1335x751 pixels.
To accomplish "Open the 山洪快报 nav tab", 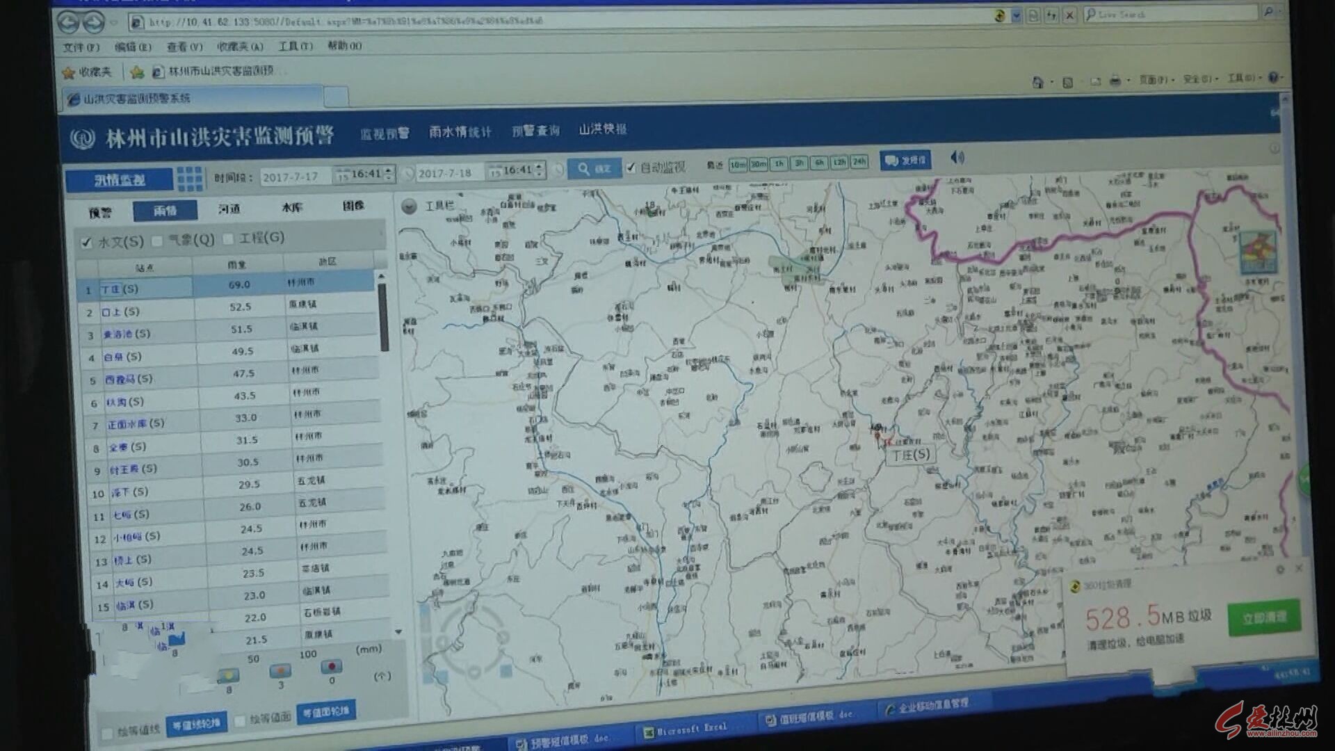I will point(603,129).
